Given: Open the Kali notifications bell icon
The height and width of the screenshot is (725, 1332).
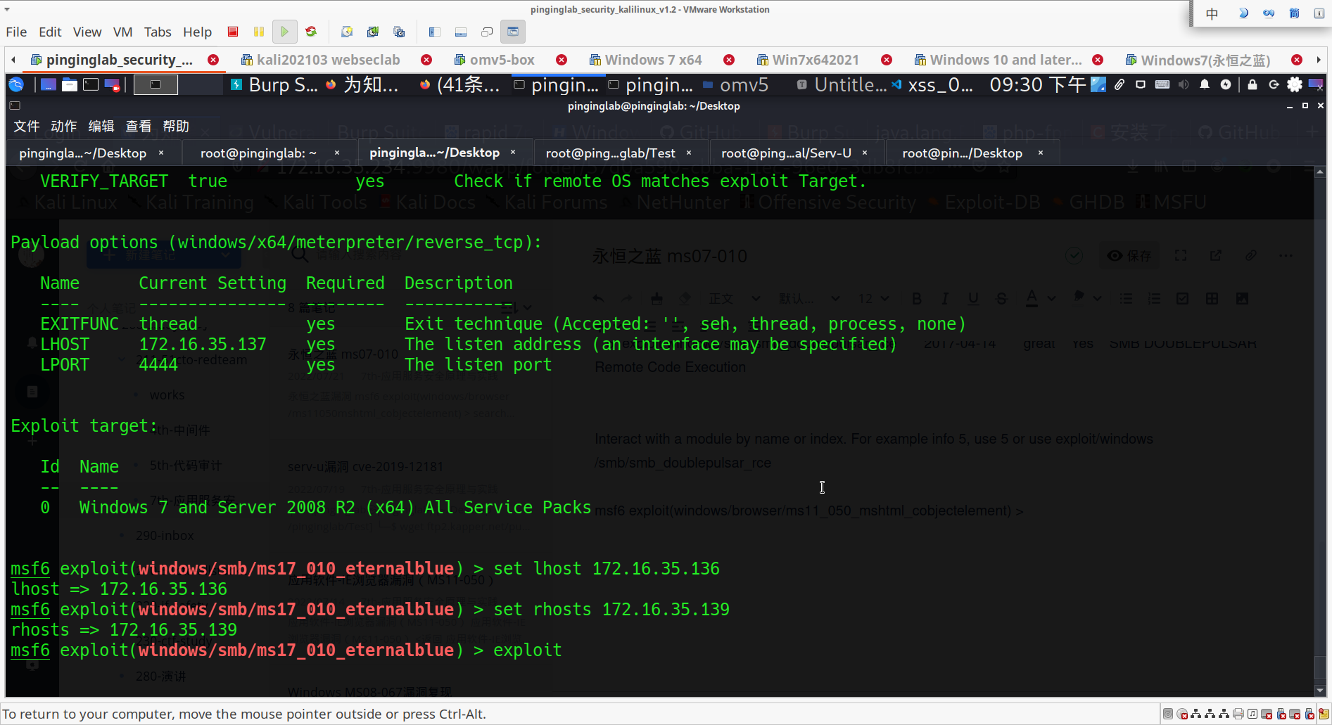Looking at the screenshot, I should coord(1205,85).
